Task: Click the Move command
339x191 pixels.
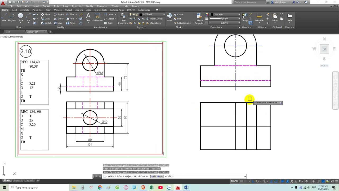Action: (46, 15)
